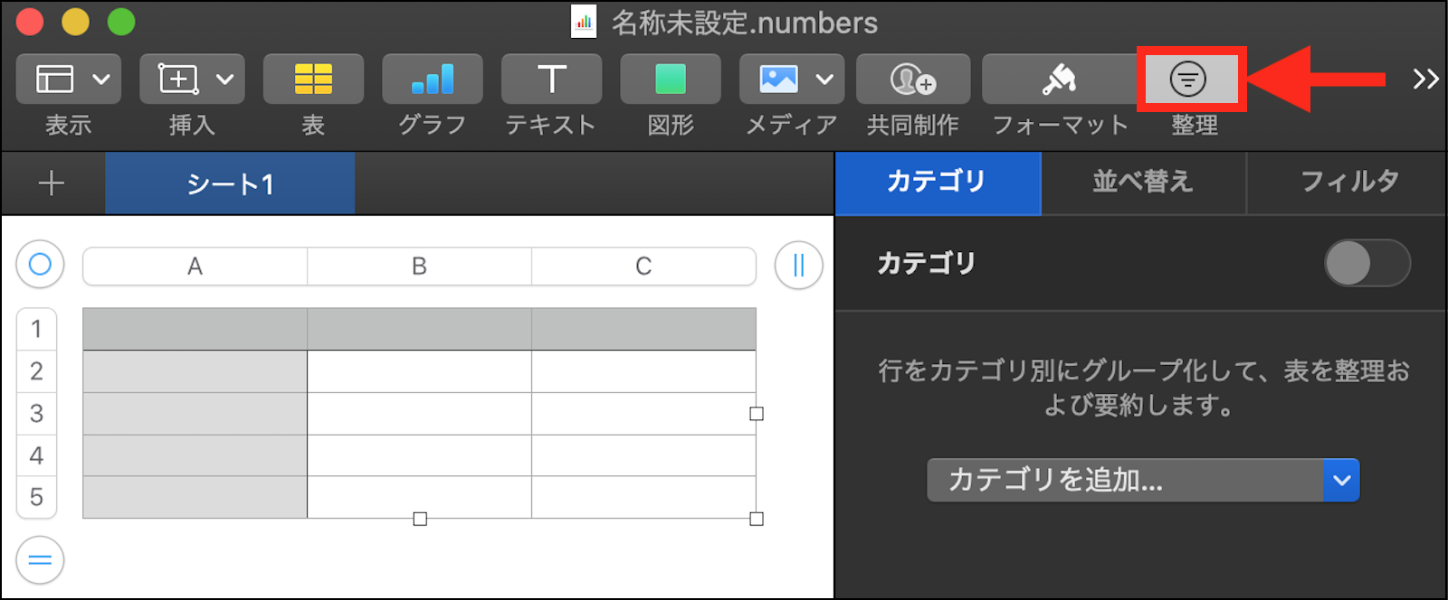This screenshot has height=600, width=1448.
Task: Click the table select-all circle handle
Action: (x=40, y=265)
